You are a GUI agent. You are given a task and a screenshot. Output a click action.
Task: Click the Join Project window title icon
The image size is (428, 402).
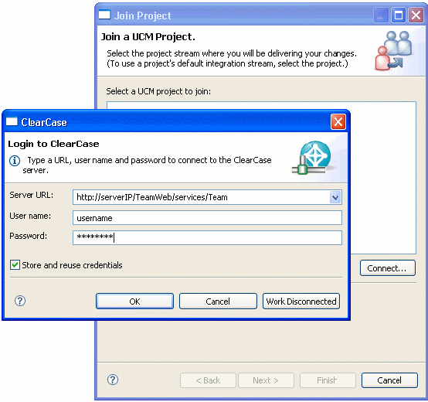point(104,15)
